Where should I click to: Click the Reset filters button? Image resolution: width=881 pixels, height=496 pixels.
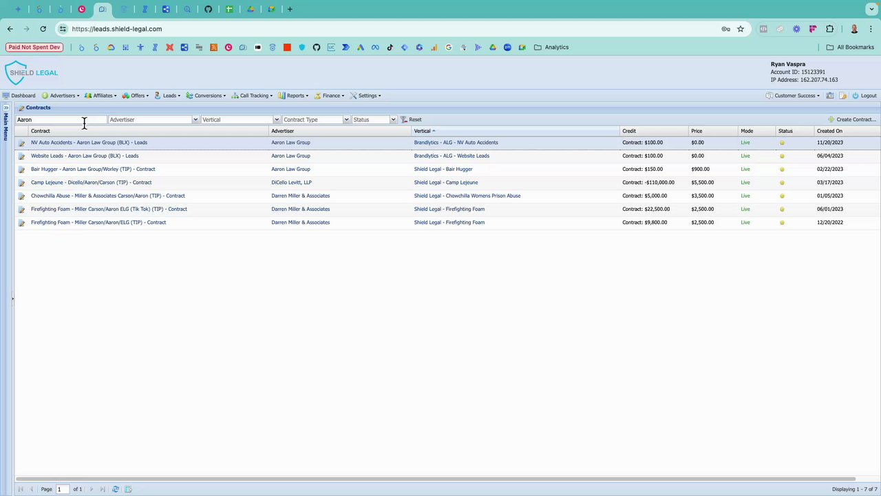pyautogui.click(x=411, y=120)
